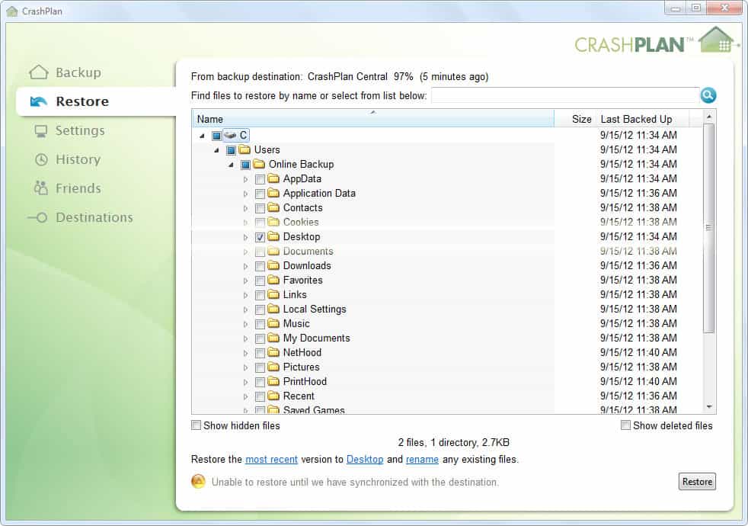Click the CrashPlan title bar icon

click(x=12, y=11)
